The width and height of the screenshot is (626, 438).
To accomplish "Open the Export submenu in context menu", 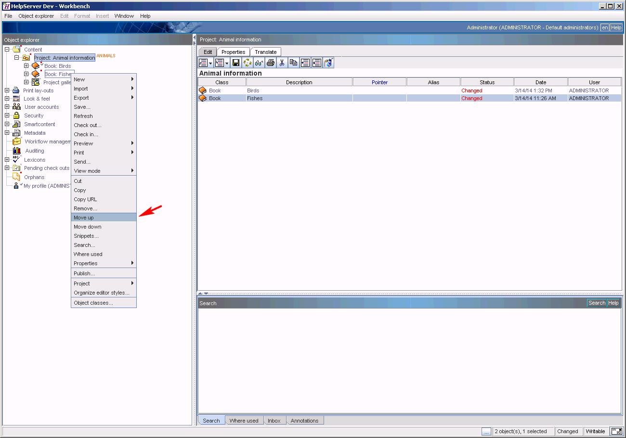I will point(104,98).
